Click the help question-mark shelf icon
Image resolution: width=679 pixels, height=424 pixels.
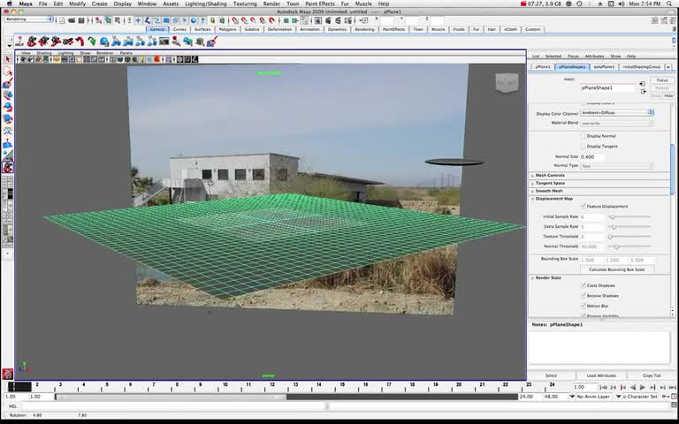19,42
